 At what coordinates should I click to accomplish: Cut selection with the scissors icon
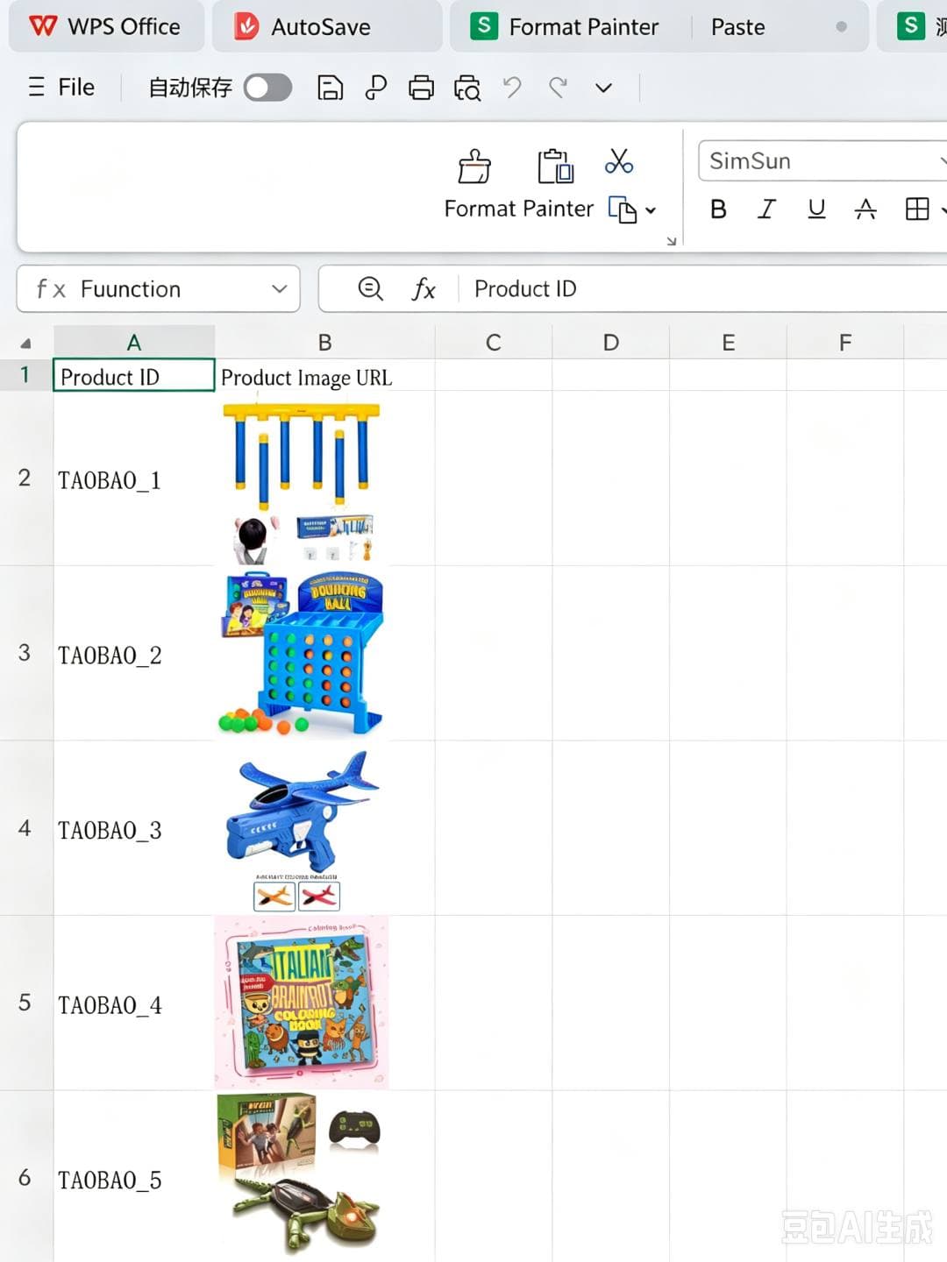tap(619, 161)
